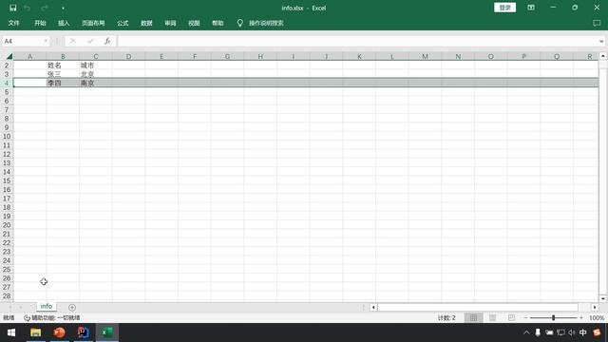Click the Excel taskbar icon
The image size is (608, 342).
[x=107, y=332]
